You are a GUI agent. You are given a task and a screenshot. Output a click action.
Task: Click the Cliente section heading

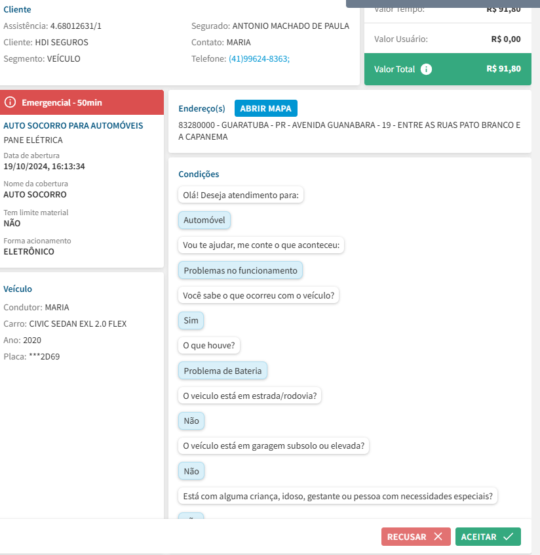[17, 10]
